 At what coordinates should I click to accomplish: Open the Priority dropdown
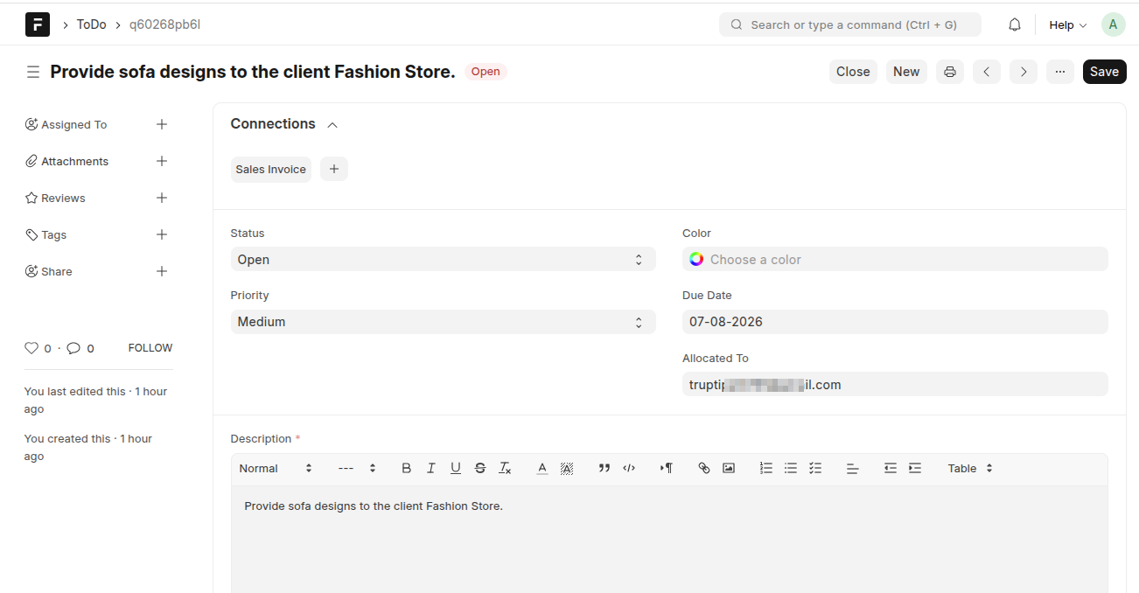click(x=443, y=322)
